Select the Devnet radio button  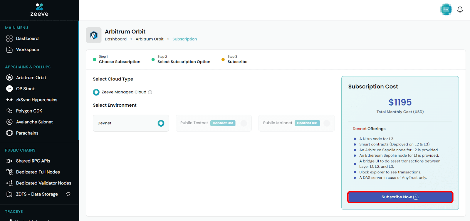[x=161, y=123]
